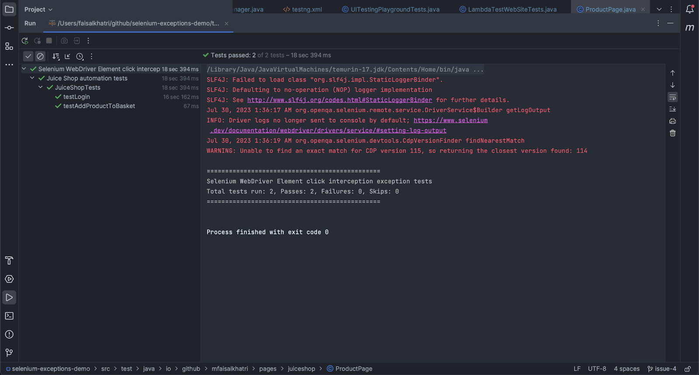Open the Project dropdown menu
Viewport: 699px width, 375px height.
point(38,9)
